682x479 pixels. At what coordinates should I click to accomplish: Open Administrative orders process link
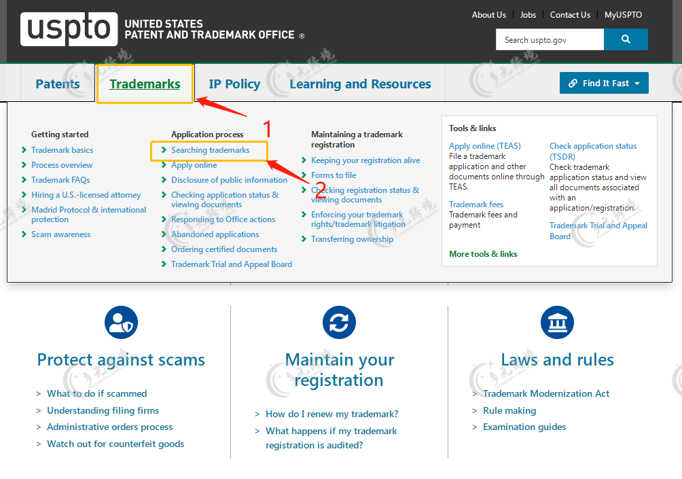click(x=109, y=427)
